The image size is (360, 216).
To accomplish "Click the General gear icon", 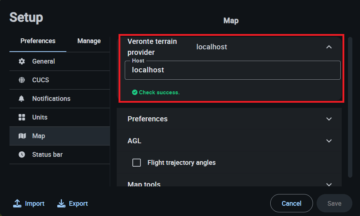I will tap(22, 61).
